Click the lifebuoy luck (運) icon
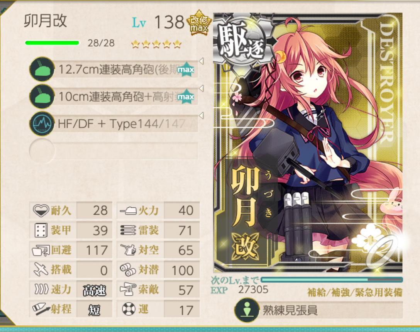This screenshot has height=332, width=420. (x=129, y=309)
